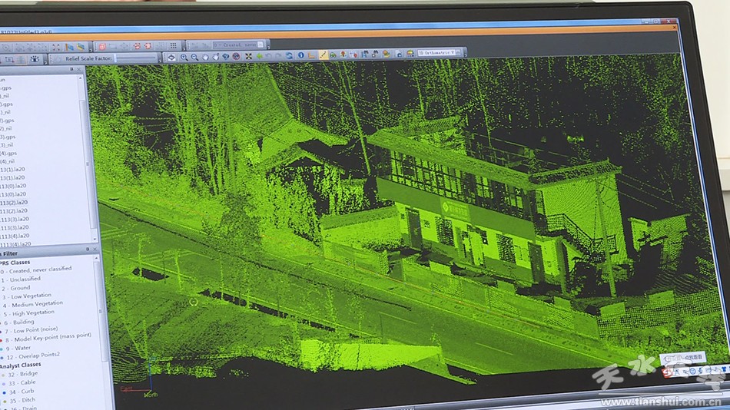Click the zoom out magnifier tool

click(x=195, y=58)
